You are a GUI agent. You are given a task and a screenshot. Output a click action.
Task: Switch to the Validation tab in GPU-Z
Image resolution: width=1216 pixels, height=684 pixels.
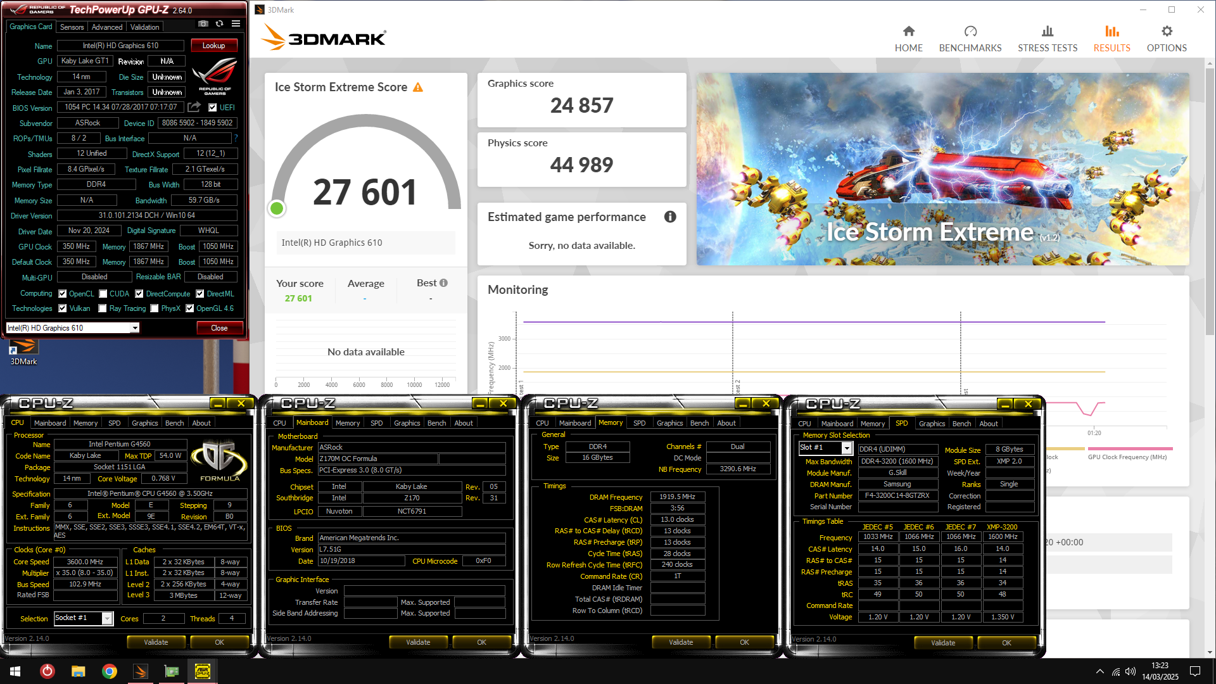pos(145,27)
